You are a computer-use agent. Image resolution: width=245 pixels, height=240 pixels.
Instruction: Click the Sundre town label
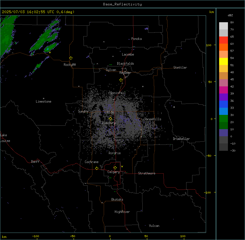[x=83, y=111]
